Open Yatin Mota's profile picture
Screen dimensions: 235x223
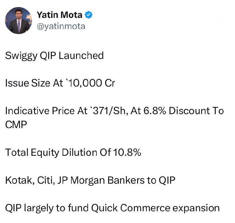[19, 21]
